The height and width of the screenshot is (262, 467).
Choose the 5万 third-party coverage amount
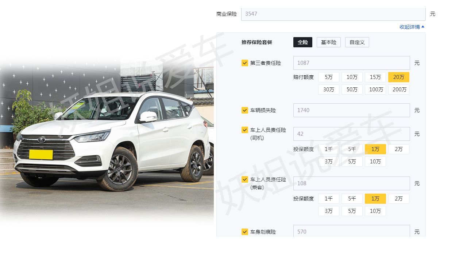click(329, 77)
